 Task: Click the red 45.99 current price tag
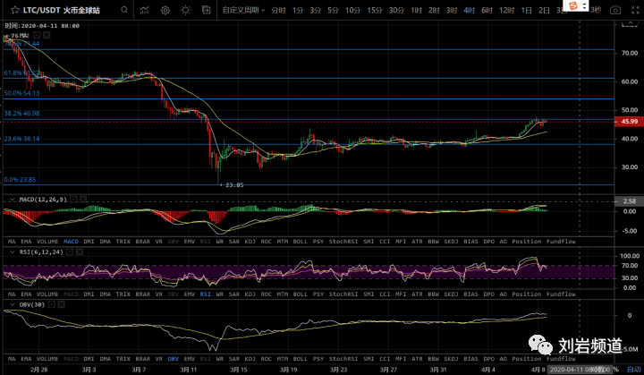(629, 122)
